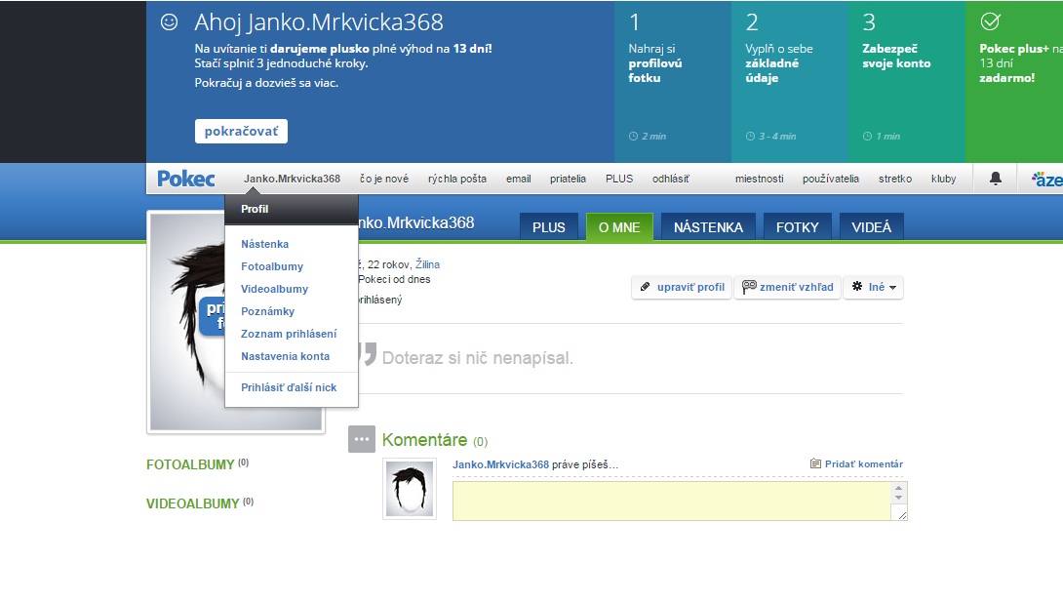Viewport: 1063px width, 603px height.
Task: Switch to the NÁSTENKA tab
Action: (x=708, y=227)
